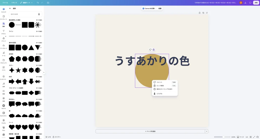Image resolution: width=260 pixels, height=139 pixels.
Task: Click the 素材を検索 search field
Action: click(26, 14)
